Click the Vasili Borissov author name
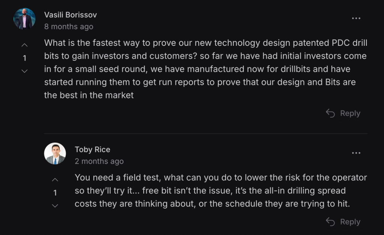The height and width of the screenshot is (235, 384). 70,15
